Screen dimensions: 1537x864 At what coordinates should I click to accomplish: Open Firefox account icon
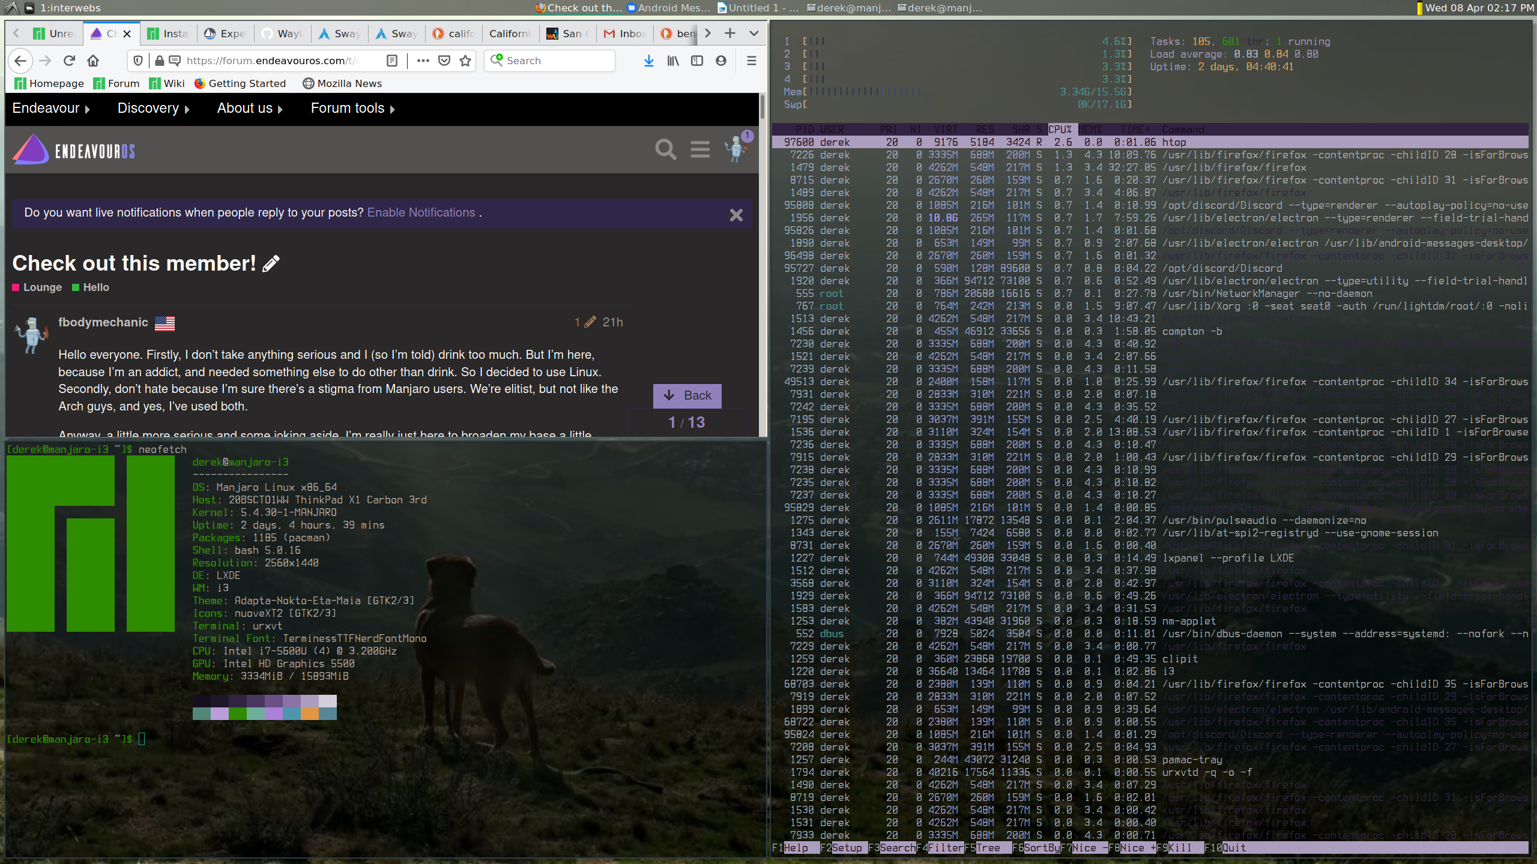click(x=721, y=61)
